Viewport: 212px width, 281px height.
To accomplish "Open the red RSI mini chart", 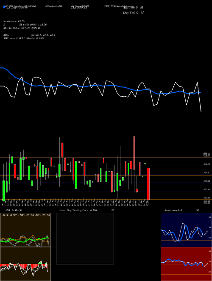I will click(186, 264).
